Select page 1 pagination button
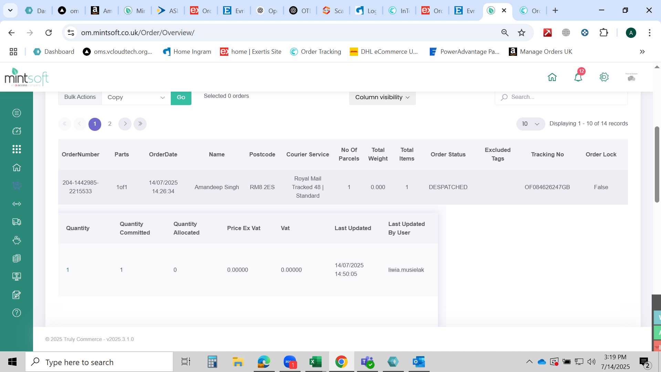This screenshot has width=661, height=372. coord(95,124)
